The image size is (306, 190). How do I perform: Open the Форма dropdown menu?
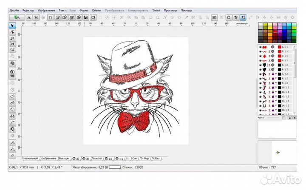[x=85, y=9]
